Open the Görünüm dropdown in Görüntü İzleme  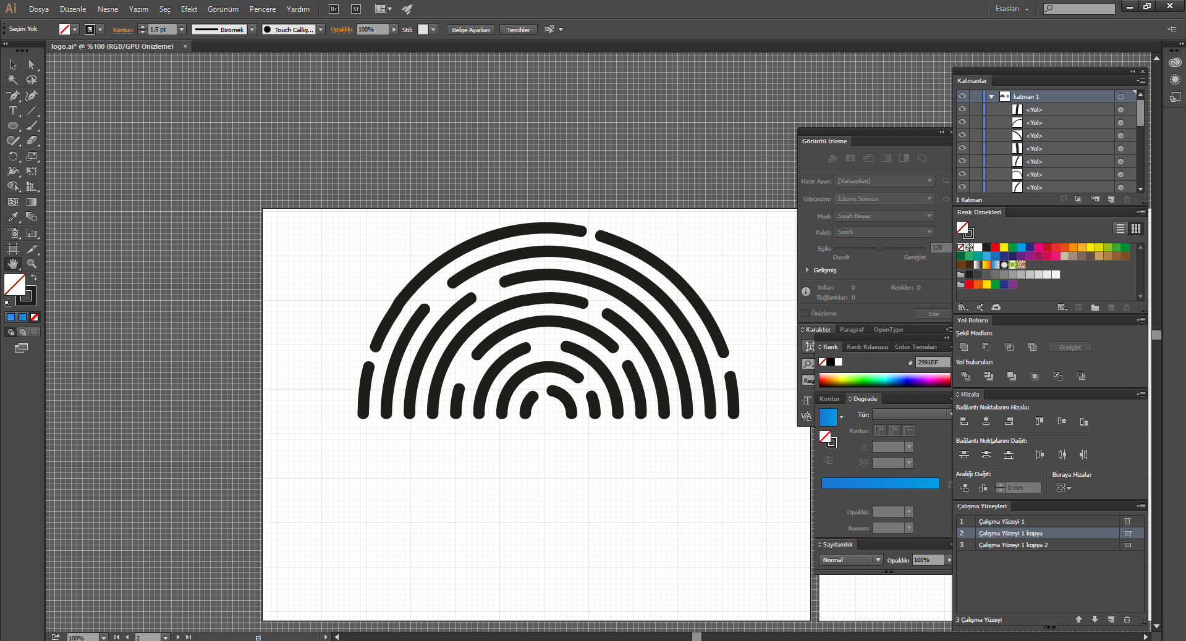point(884,199)
